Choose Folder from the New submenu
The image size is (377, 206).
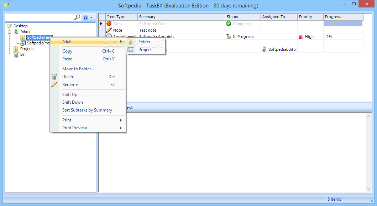(x=146, y=42)
